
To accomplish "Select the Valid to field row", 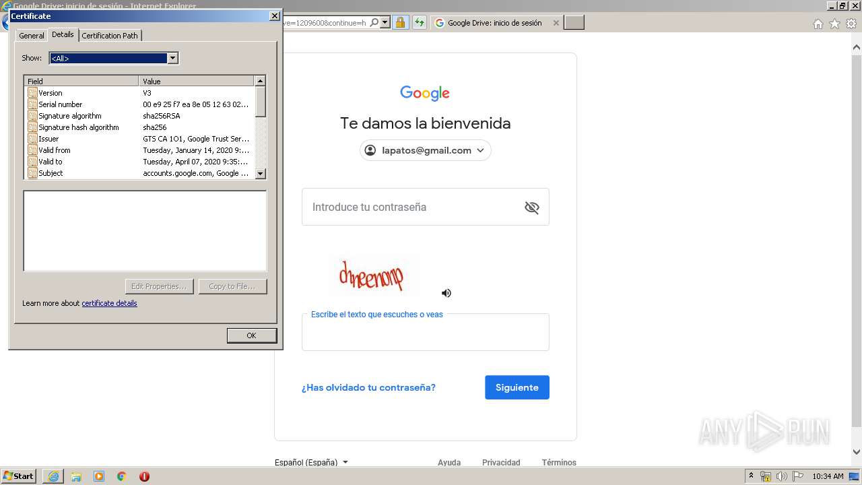I will (139, 162).
